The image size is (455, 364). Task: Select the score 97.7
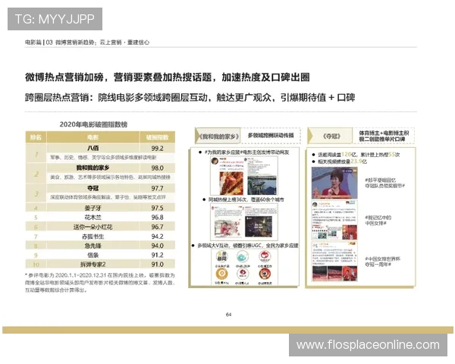[x=157, y=188]
